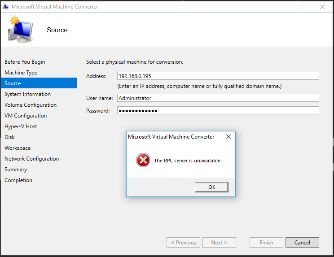
Task: Open the System Information step
Action: pyautogui.click(x=27, y=94)
